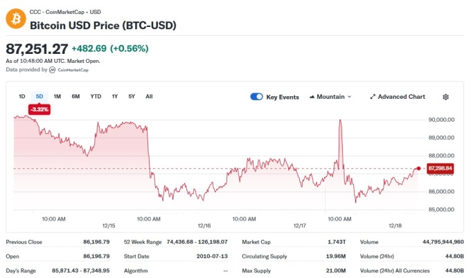
Task: Open chart settings gear icon
Action: (x=445, y=97)
